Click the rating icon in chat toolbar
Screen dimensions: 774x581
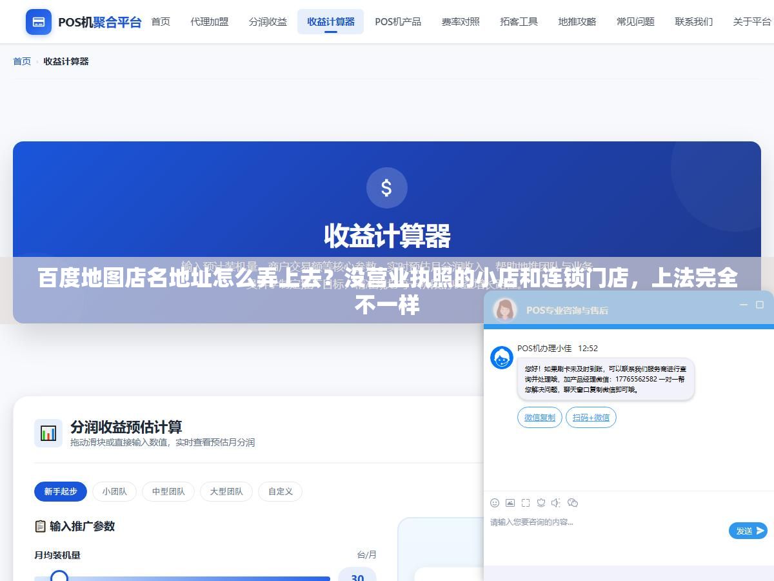541,503
